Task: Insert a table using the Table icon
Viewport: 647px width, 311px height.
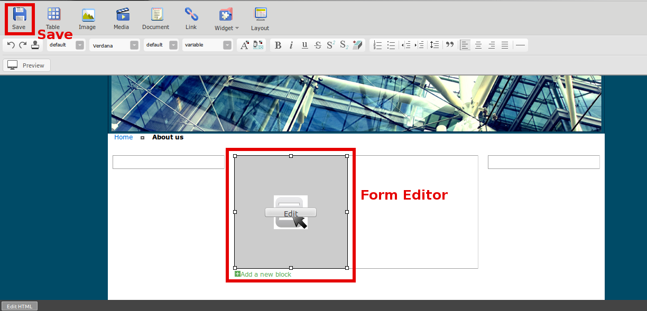Action: [53, 17]
